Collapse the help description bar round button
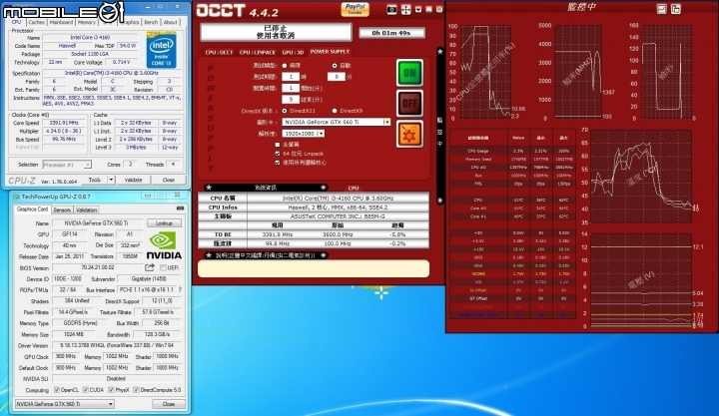The width and height of the screenshot is (719, 416). pyautogui.click(x=324, y=255)
